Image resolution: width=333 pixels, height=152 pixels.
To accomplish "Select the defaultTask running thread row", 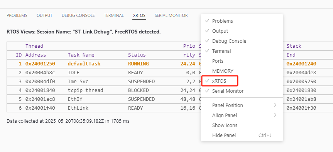I will click(104, 64).
